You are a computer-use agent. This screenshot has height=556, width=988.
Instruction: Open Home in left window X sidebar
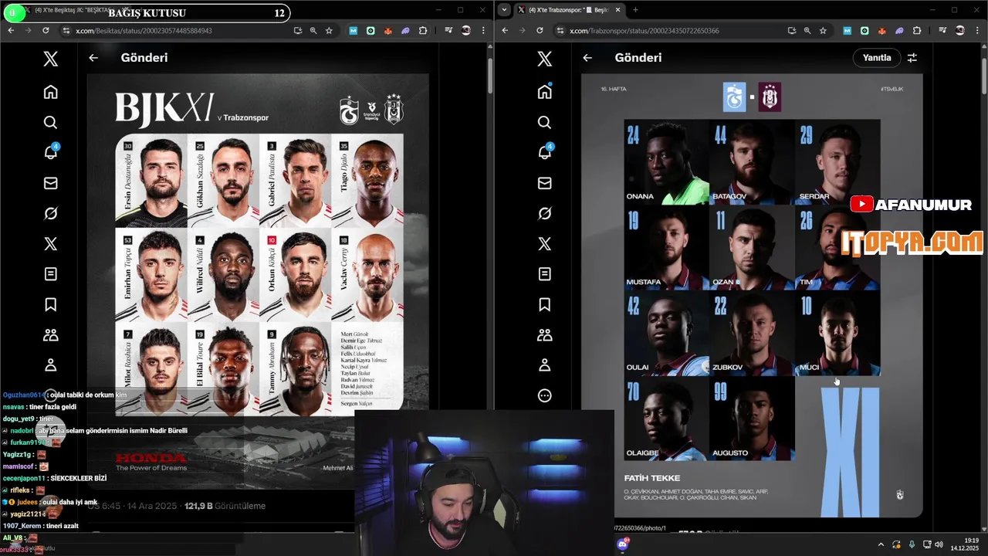[x=50, y=92]
